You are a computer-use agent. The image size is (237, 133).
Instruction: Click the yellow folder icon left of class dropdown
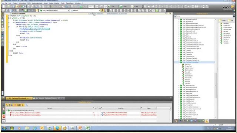pyautogui.click(x=37, y=10)
